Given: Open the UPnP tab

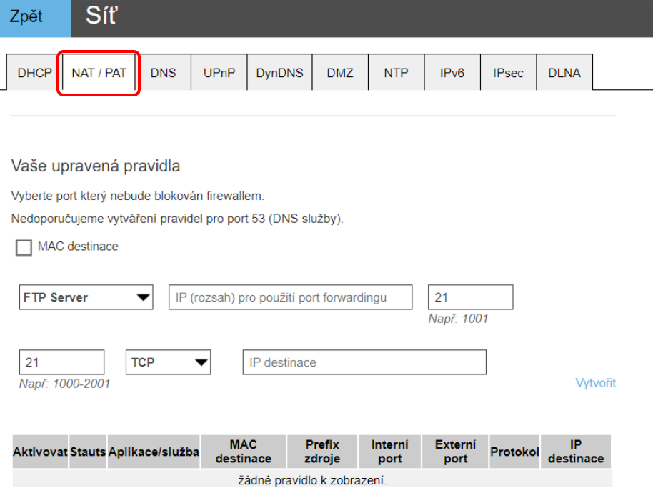Looking at the screenshot, I should coord(219,73).
